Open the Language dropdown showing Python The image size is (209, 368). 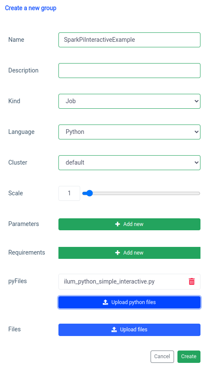[129, 132]
